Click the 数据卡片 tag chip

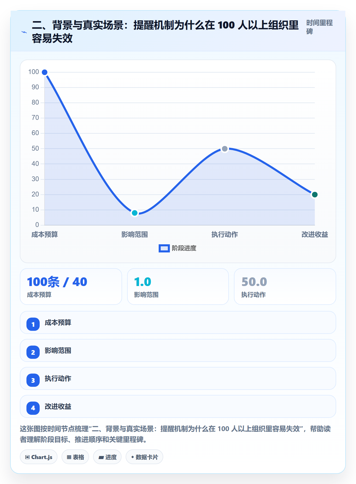pyautogui.click(x=144, y=457)
